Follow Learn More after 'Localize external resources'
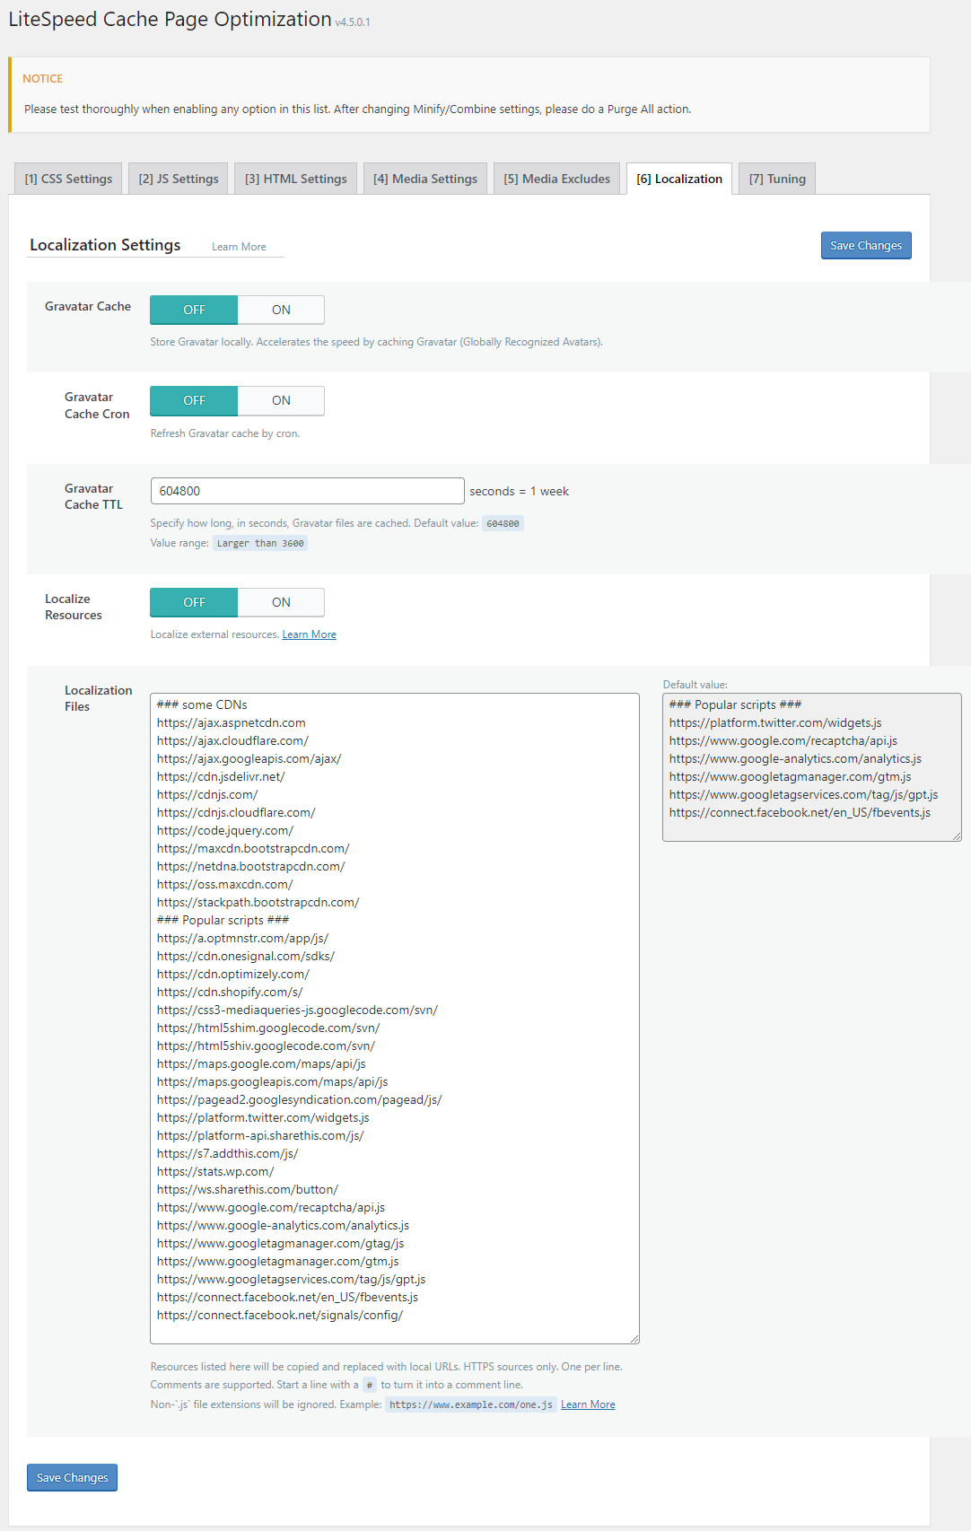Viewport: 971px width, 1531px height. point(310,634)
